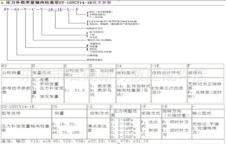
Task: Select the diagram label '正转泵无标记'
Action: (97, 15)
